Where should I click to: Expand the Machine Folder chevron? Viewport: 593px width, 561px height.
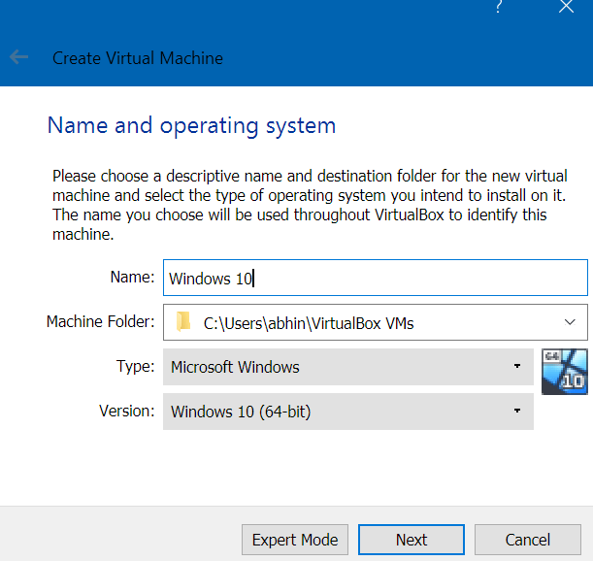click(x=570, y=322)
